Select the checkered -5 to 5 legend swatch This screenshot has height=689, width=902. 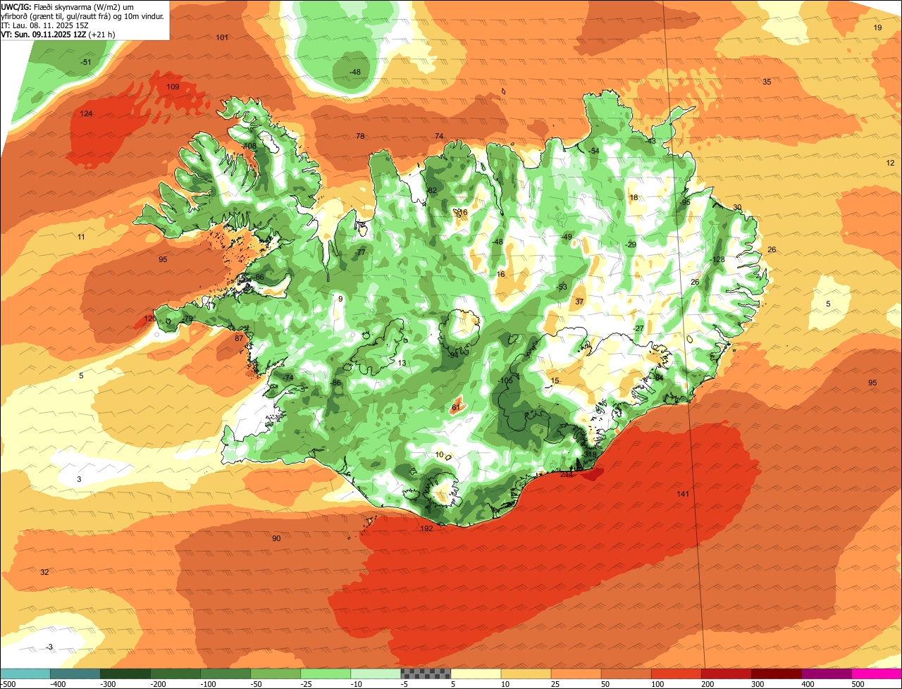tap(426, 673)
